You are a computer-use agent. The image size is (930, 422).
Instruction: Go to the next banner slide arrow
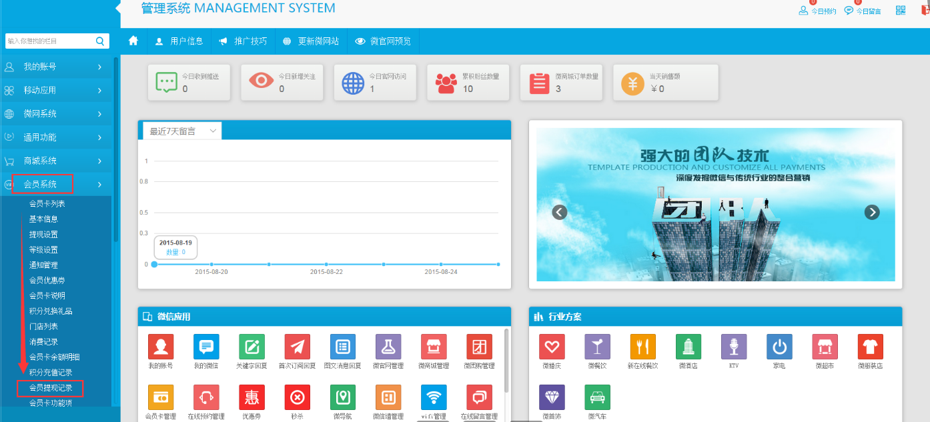coord(871,212)
